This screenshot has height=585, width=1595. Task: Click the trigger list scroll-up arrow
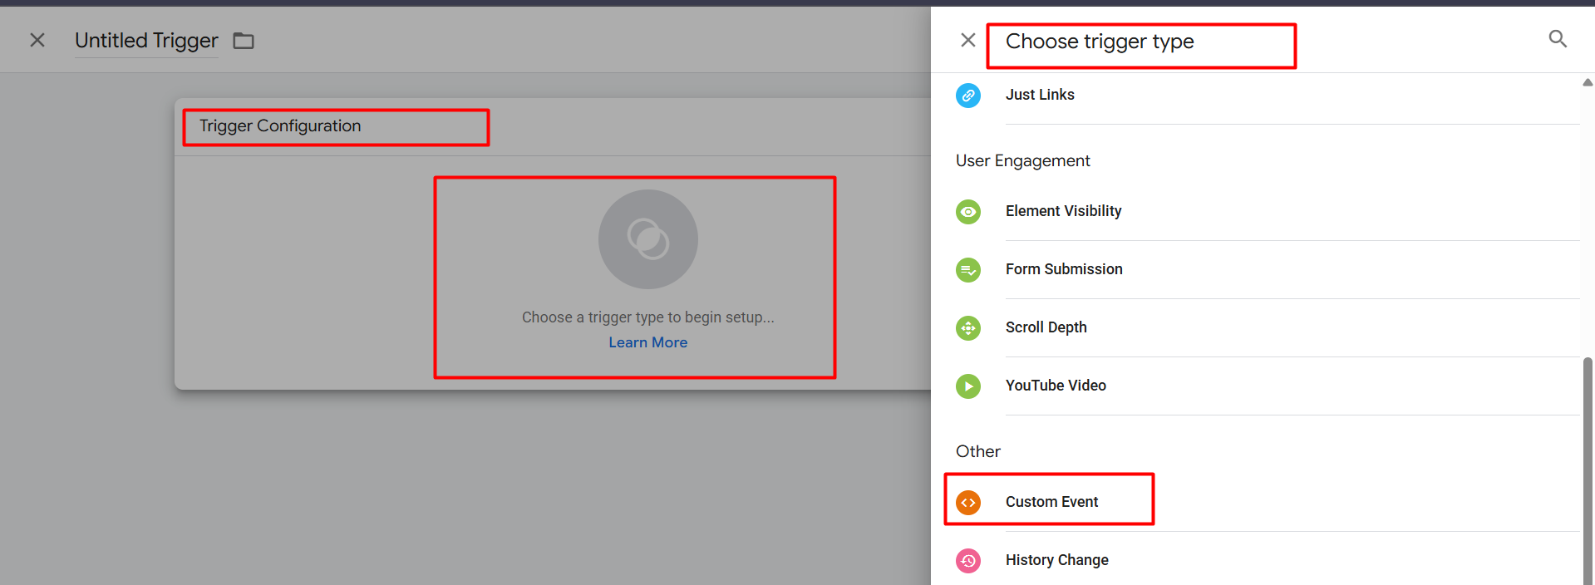[1588, 82]
